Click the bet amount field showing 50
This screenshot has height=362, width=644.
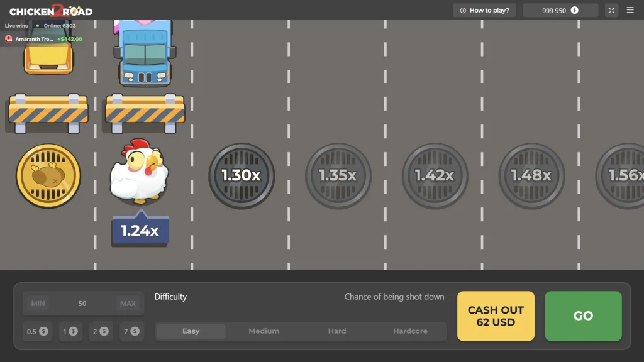click(82, 304)
